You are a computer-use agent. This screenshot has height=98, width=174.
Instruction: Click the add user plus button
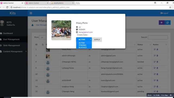click(x=161, y=23)
